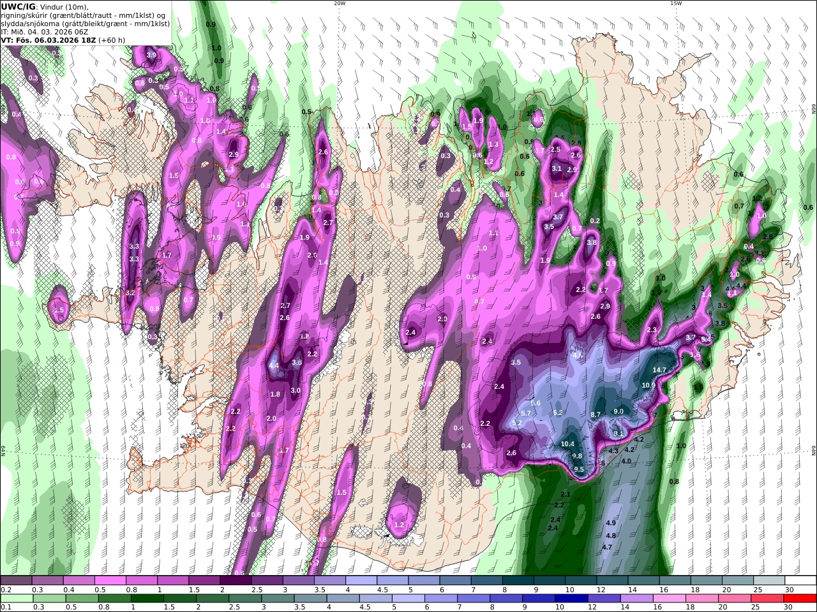Click the 5.2 precipitation value
The width and height of the screenshot is (817, 612).
click(x=517, y=423)
